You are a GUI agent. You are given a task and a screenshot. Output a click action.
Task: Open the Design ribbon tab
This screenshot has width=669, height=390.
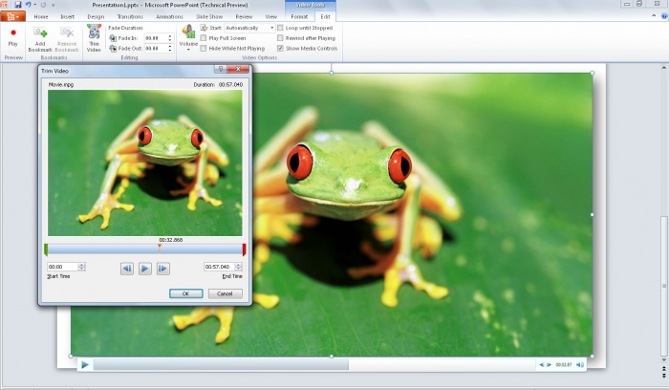(x=96, y=16)
